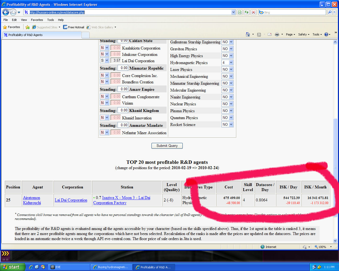
Task: Click the browser Forward arrow button
Action: pos(13,12)
